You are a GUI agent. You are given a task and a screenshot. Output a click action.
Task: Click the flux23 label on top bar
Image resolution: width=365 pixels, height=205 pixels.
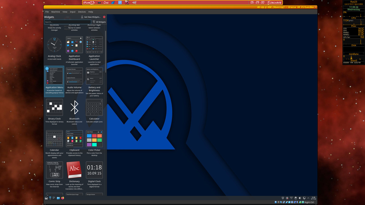click(89, 3)
